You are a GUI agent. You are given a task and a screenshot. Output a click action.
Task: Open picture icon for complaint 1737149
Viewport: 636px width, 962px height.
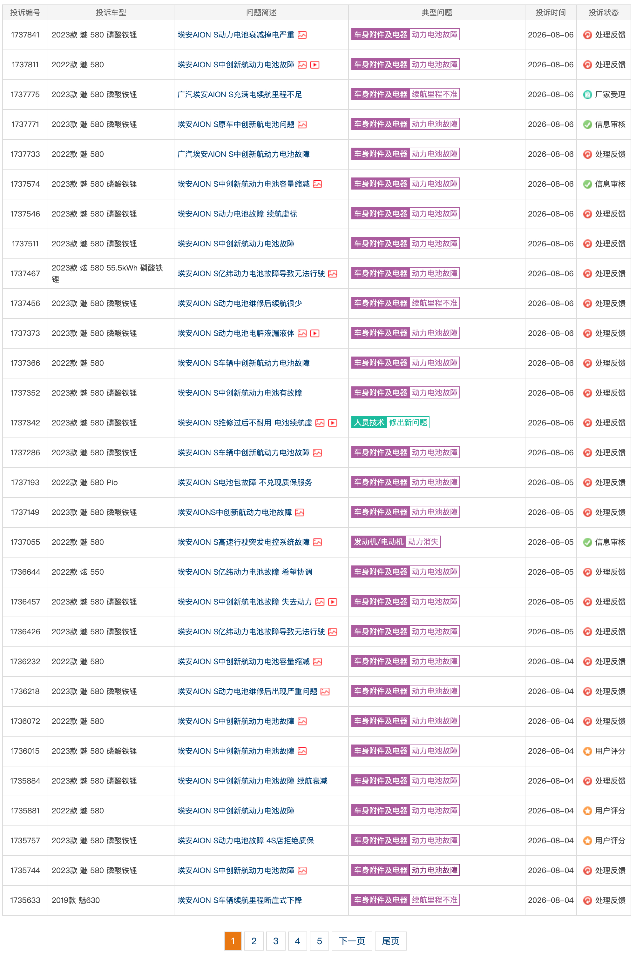point(300,512)
